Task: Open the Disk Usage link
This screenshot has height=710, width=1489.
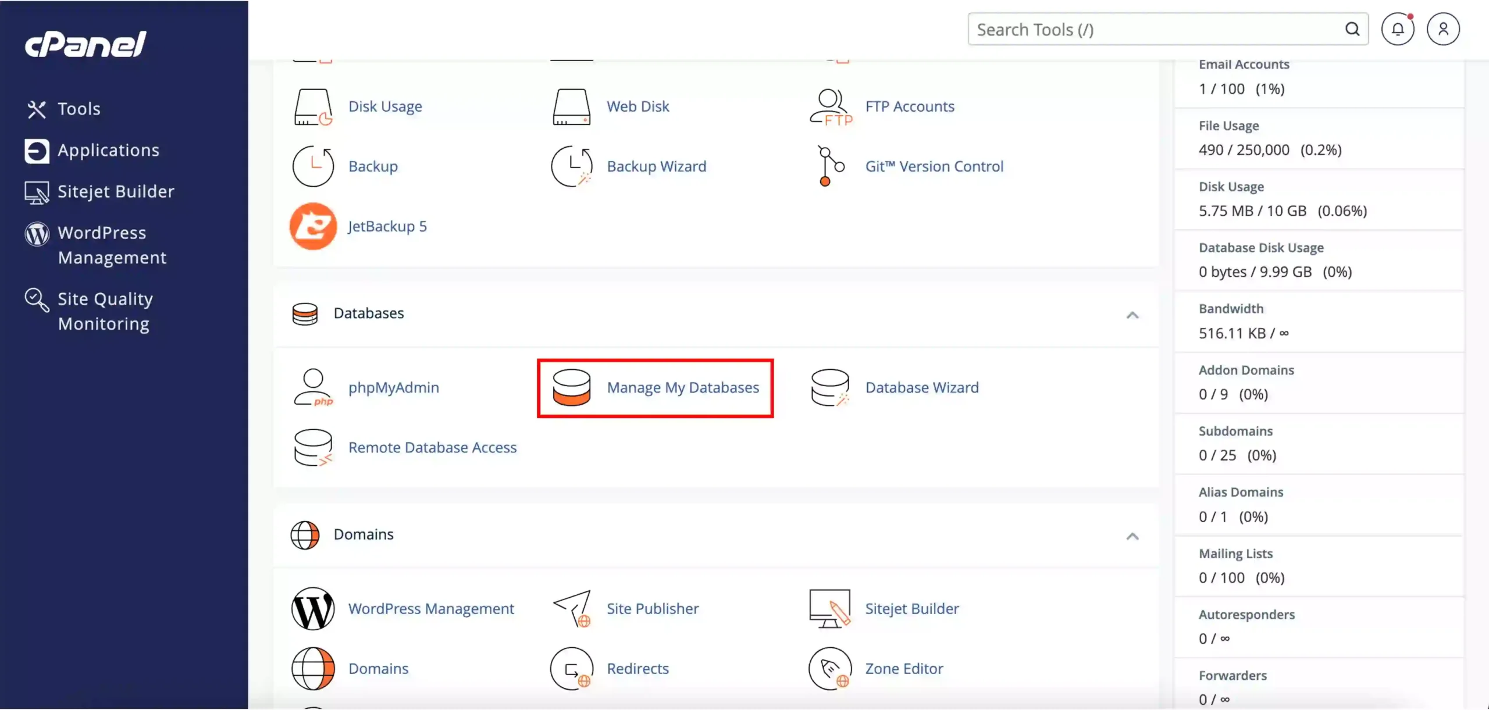Action: click(385, 106)
